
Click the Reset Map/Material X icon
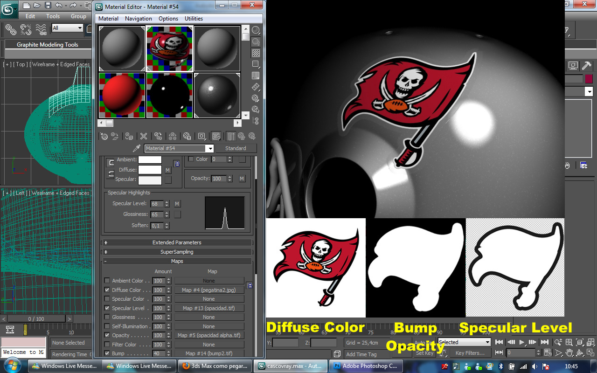(144, 136)
